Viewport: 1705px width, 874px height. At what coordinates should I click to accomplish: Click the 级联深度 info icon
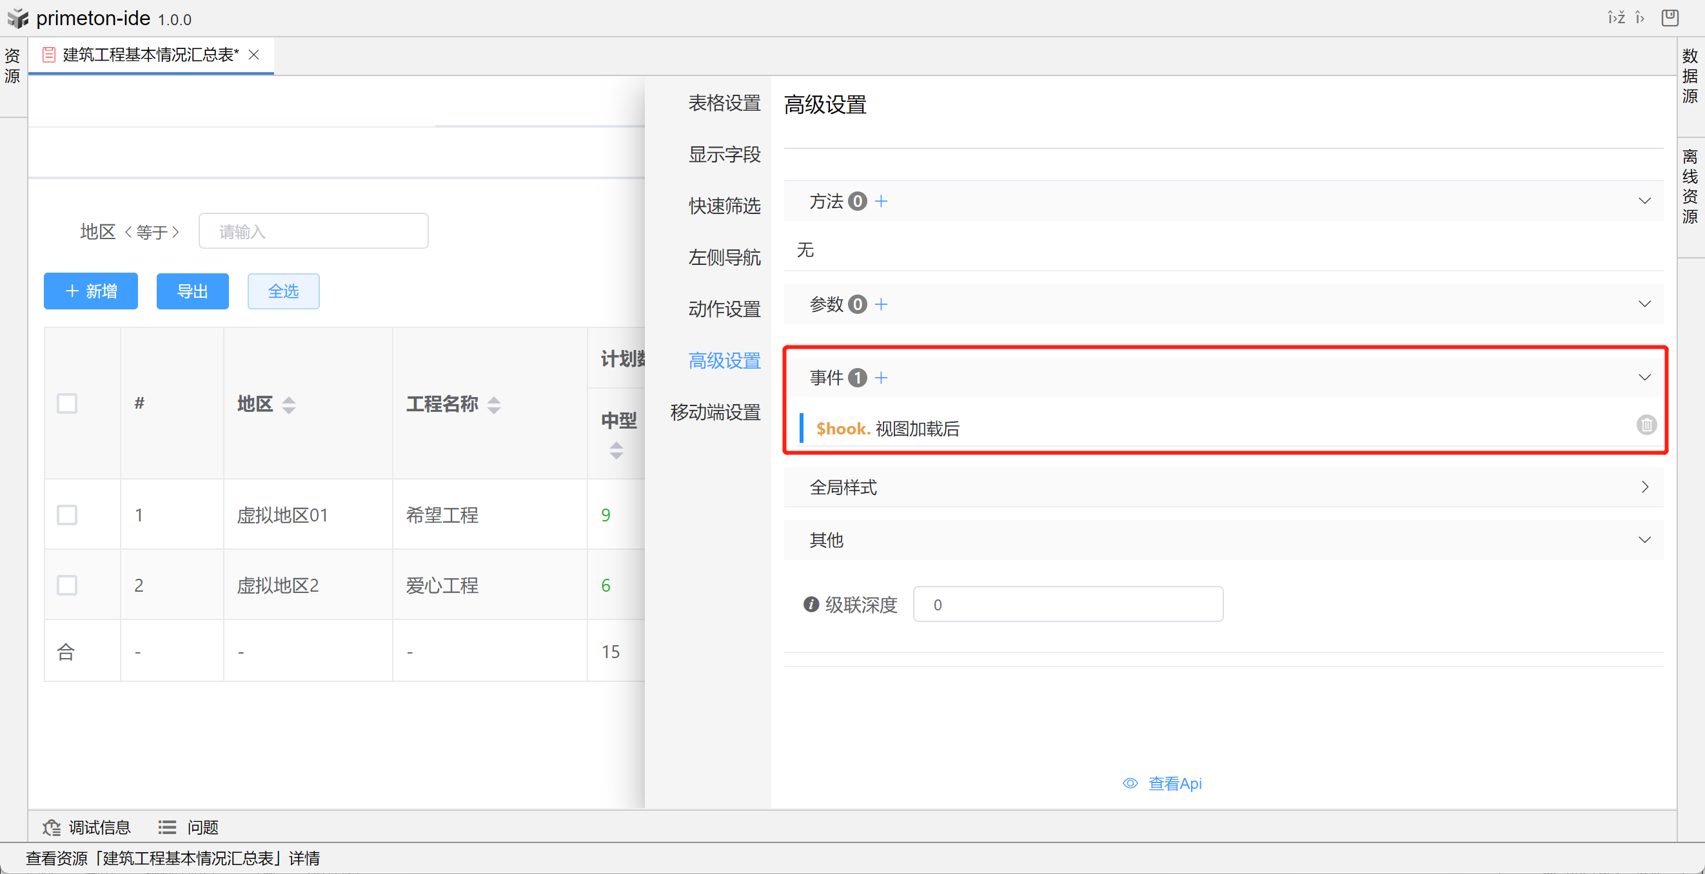click(811, 604)
